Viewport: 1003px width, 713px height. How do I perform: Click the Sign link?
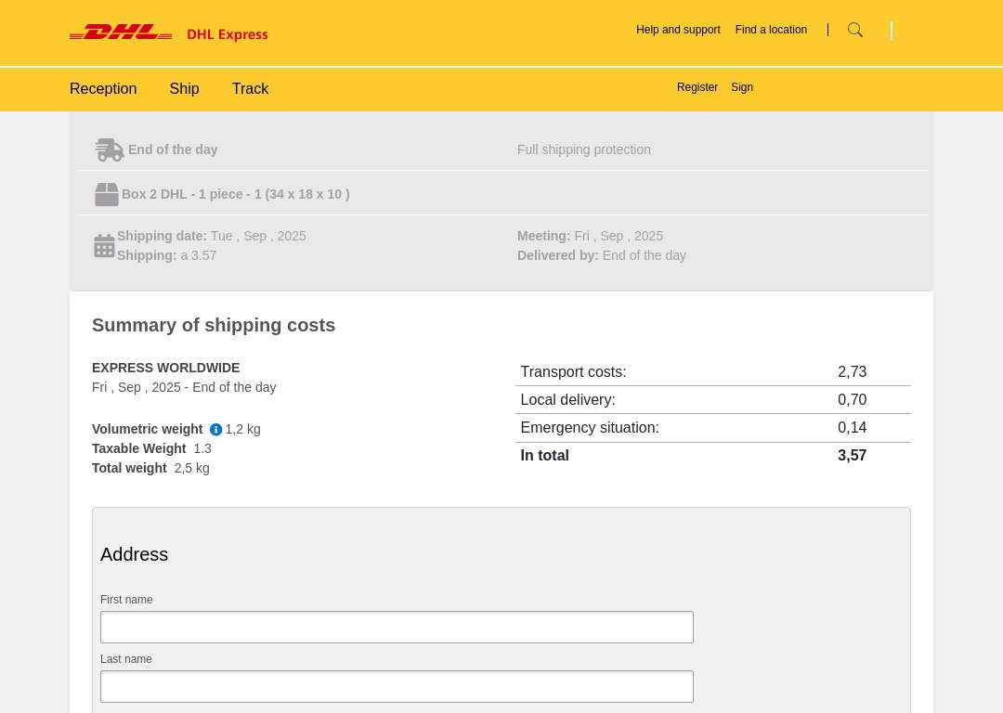[742, 87]
